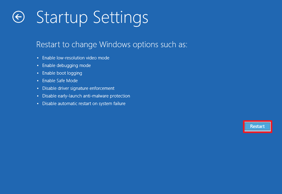Screen dimensions: 282x194
Task: Select 'Enable low-resolution video mode' text
Action: (76, 58)
